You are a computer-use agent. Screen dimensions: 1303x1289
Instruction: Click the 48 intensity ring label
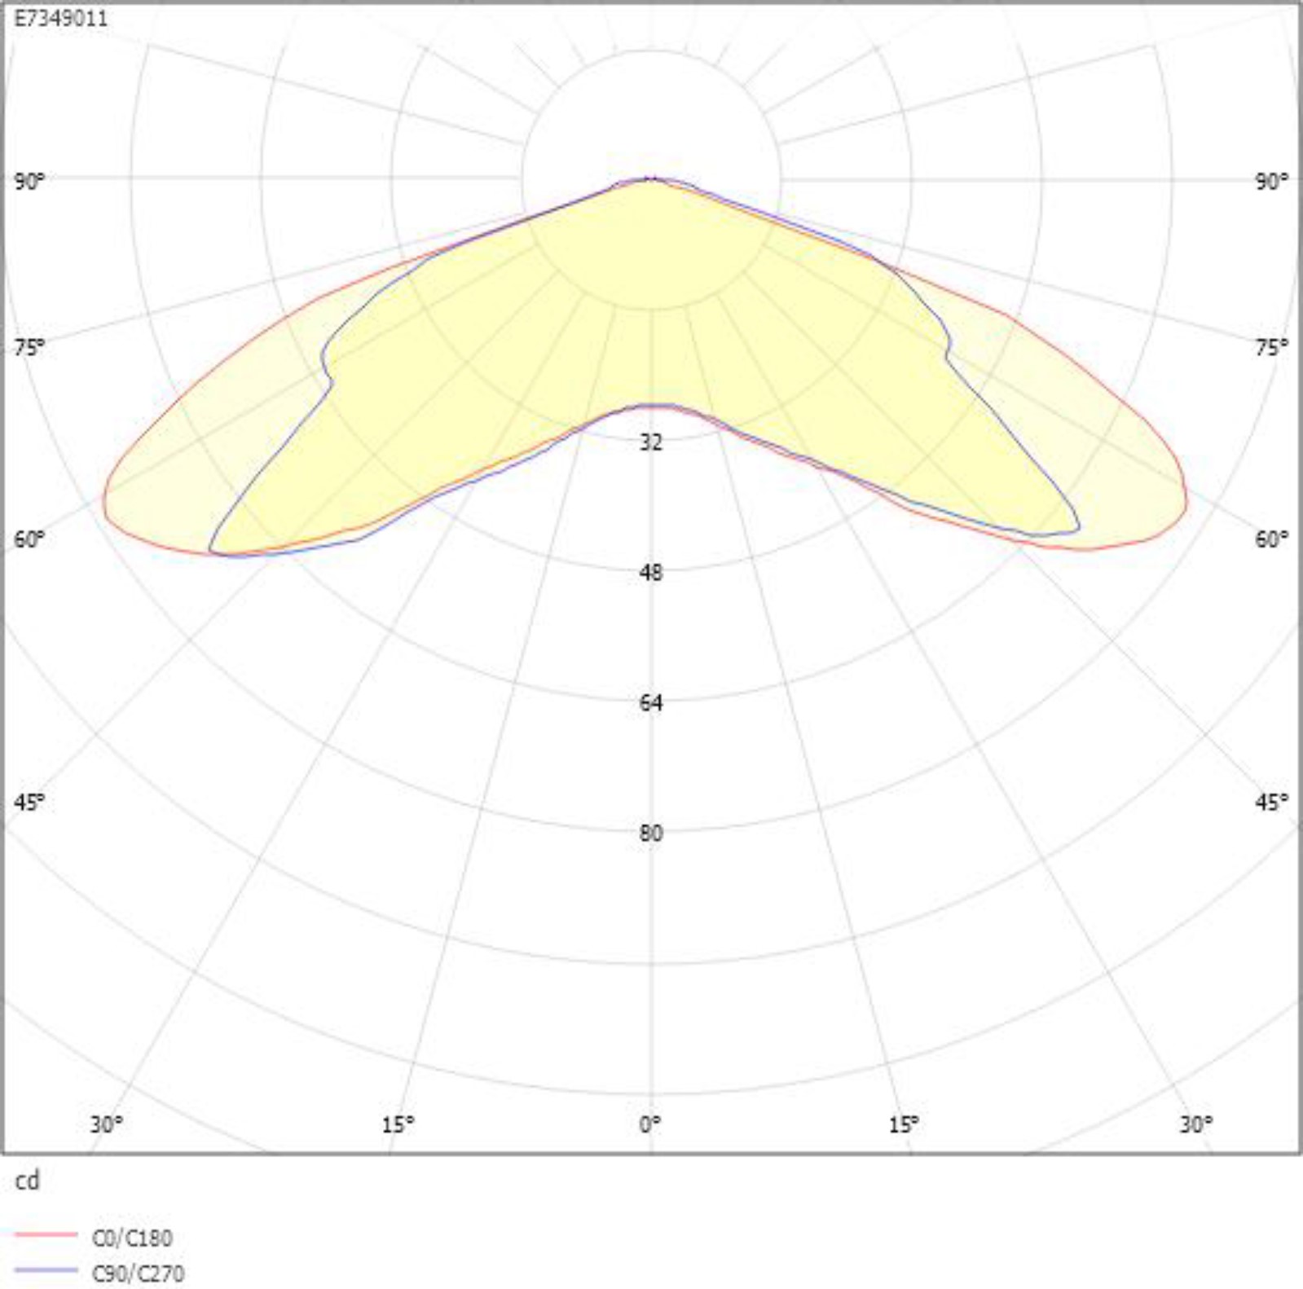[x=650, y=573]
